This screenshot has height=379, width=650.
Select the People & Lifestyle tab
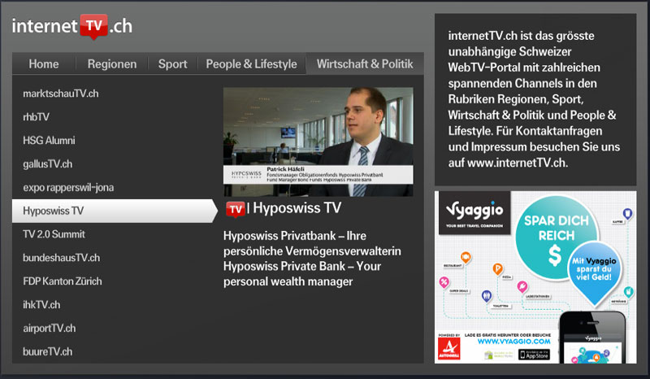click(x=251, y=64)
